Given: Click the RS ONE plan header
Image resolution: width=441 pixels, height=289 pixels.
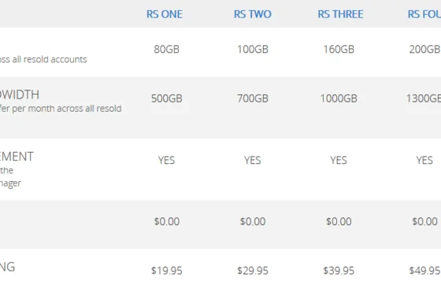Looking at the screenshot, I should [x=165, y=14].
